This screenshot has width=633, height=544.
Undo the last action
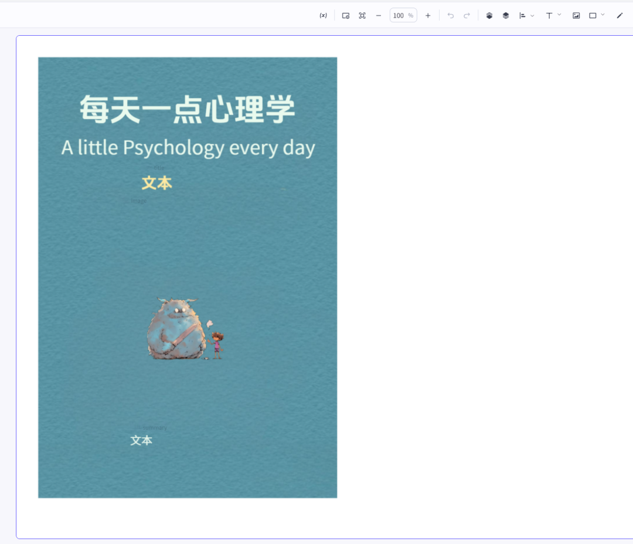451,15
